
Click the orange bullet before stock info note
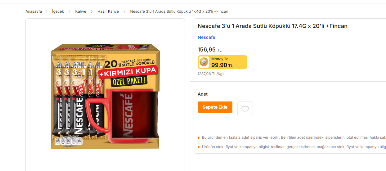coord(199,147)
